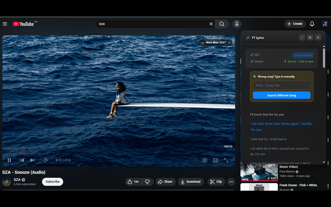Enter fullscreen mode
331x207 pixels.
pyautogui.click(x=226, y=160)
